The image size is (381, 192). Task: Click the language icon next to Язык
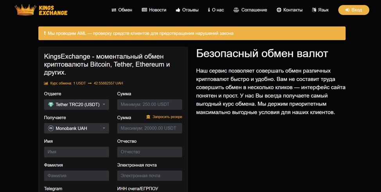pos(314,10)
